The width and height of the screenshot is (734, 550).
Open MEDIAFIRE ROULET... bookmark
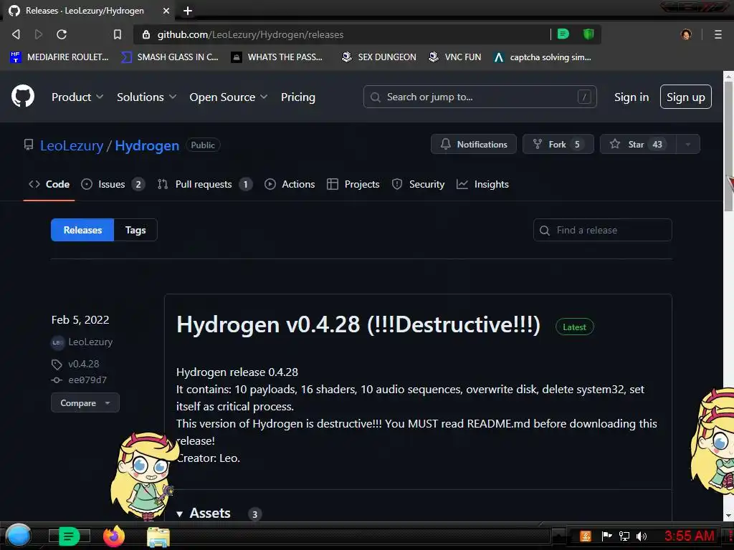pos(59,57)
